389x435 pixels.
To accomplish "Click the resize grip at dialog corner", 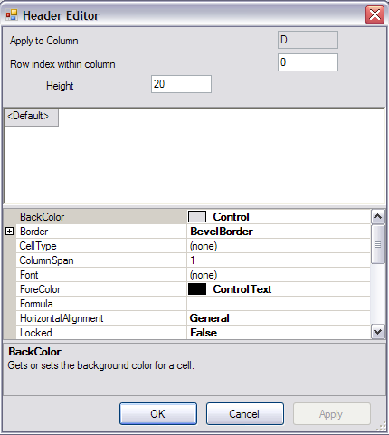I will [382, 426].
